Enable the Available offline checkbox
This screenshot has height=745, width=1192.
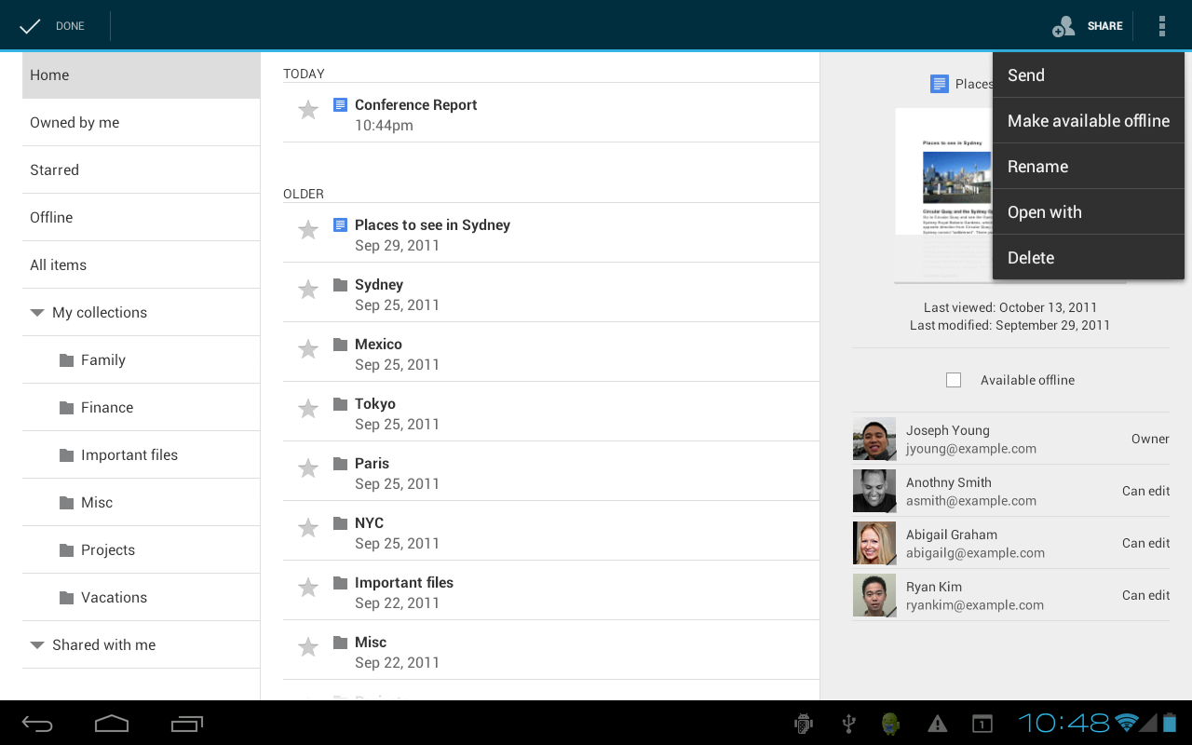[954, 379]
